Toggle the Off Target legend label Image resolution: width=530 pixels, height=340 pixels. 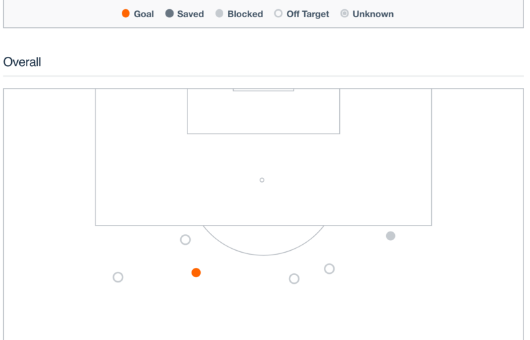(x=307, y=14)
